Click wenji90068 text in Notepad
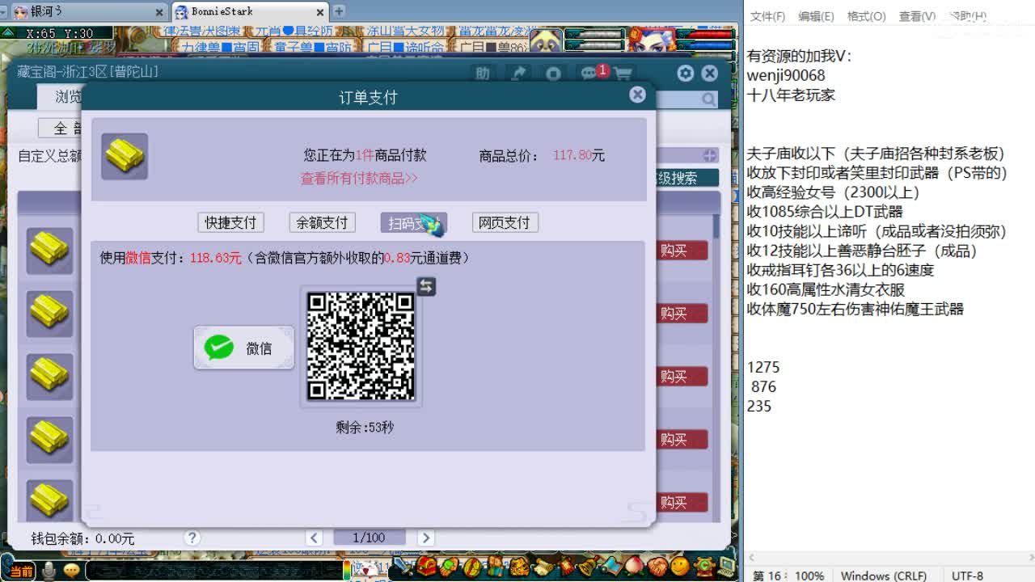Screen dimensions: 1035x582 tap(786, 75)
